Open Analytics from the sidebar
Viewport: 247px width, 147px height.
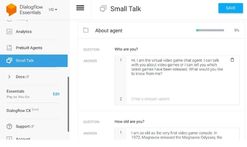click(24, 32)
